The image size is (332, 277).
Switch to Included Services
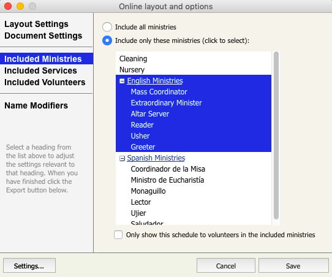click(40, 70)
